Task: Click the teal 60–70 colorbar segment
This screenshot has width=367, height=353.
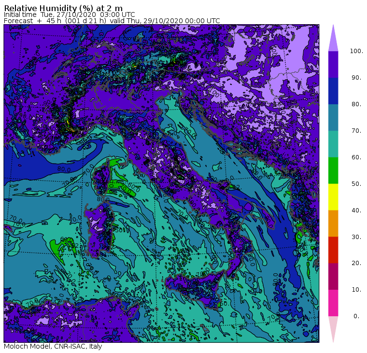Action: pos(333,144)
